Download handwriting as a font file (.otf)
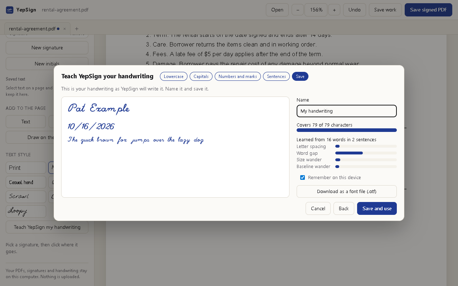 (347, 191)
